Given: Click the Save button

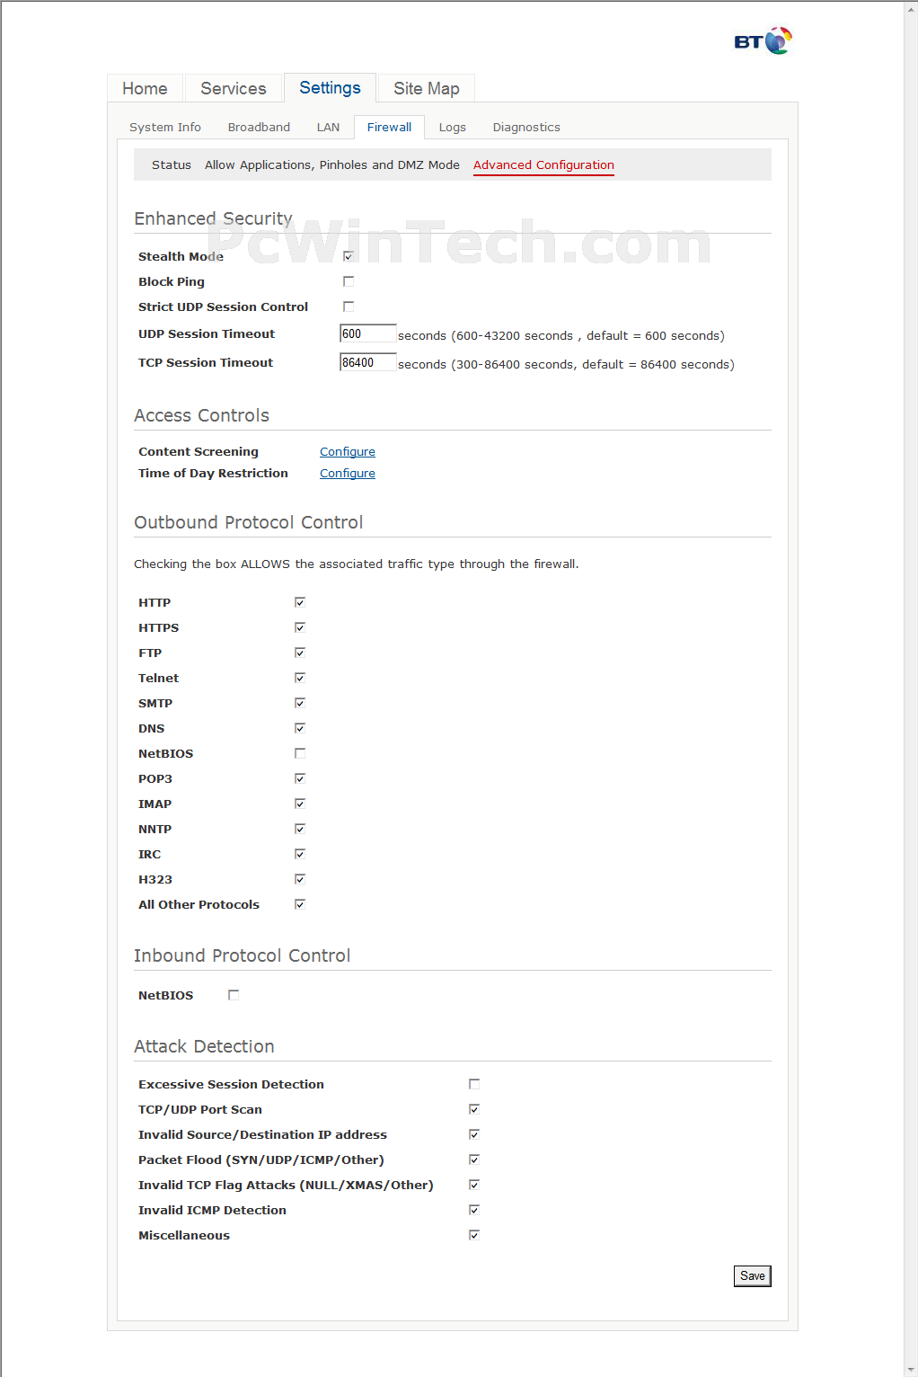Looking at the screenshot, I should pyautogui.click(x=753, y=1276).
